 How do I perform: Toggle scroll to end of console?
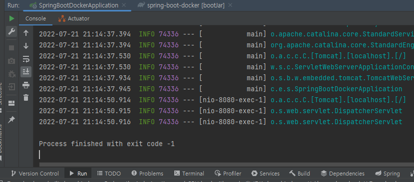[x=26, y=72]
